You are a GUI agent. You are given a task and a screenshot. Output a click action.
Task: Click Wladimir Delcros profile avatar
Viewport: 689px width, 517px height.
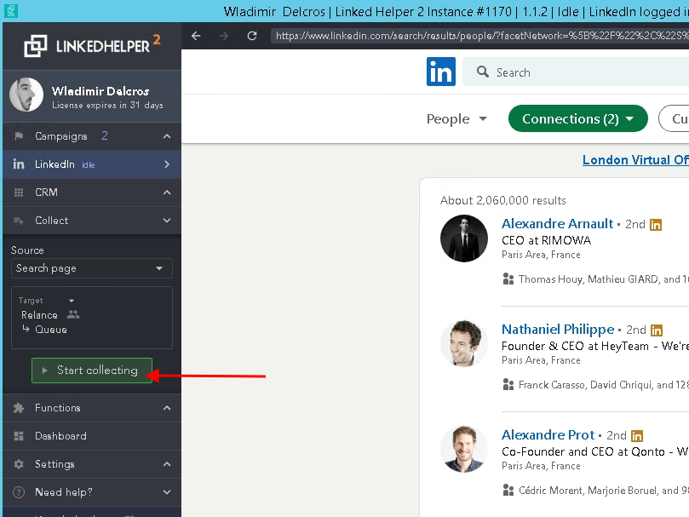(26, 95)
